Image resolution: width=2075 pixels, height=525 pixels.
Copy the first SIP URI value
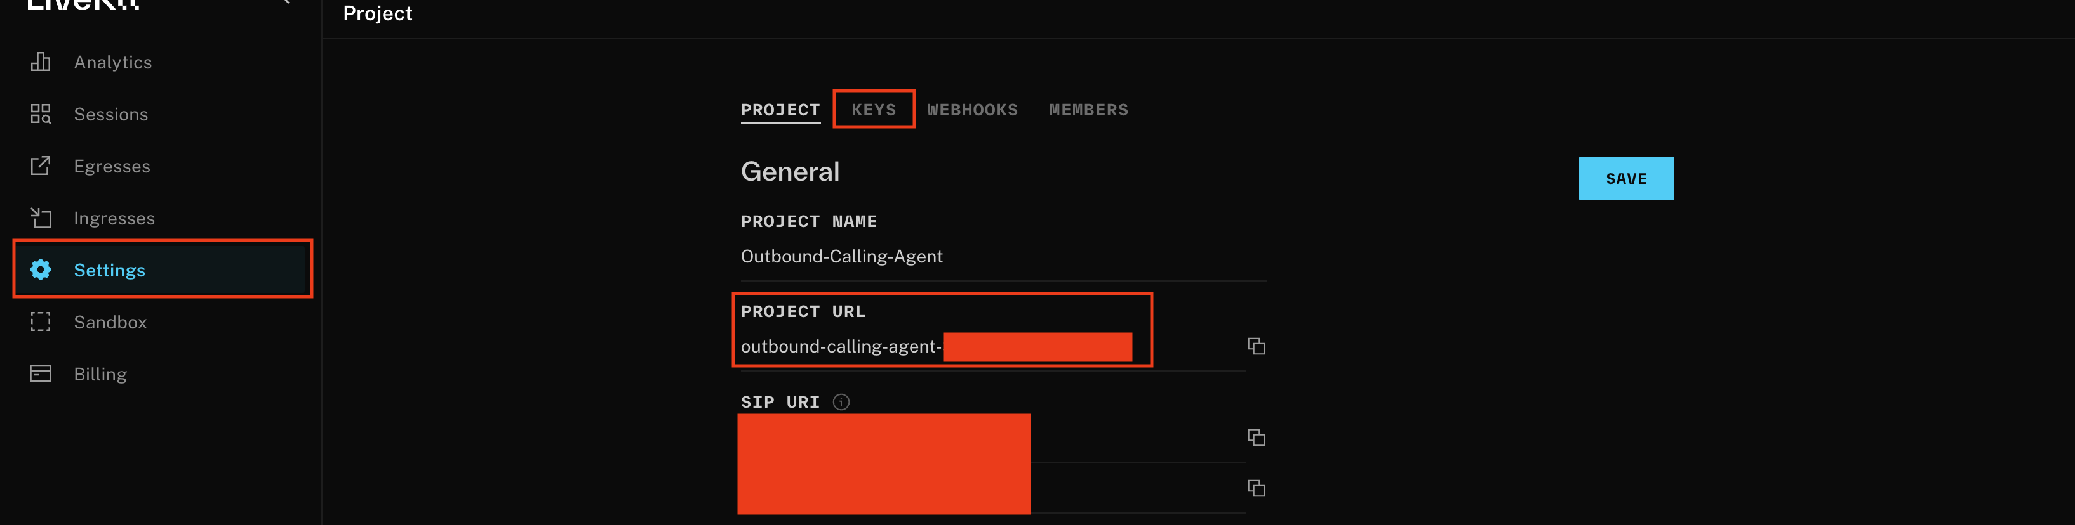click(1257, 438)
